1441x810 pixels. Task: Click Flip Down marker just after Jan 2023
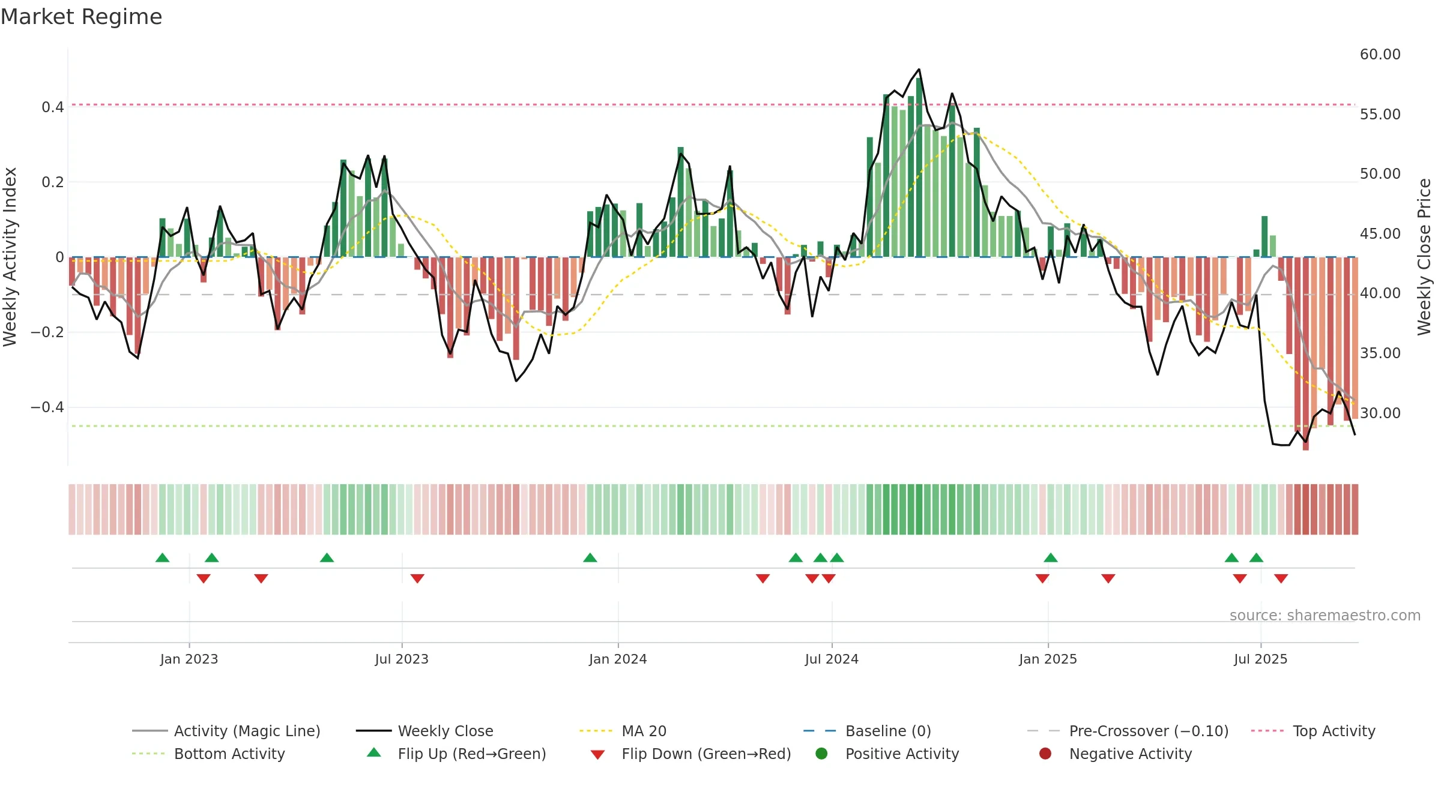tap(204, 578)
